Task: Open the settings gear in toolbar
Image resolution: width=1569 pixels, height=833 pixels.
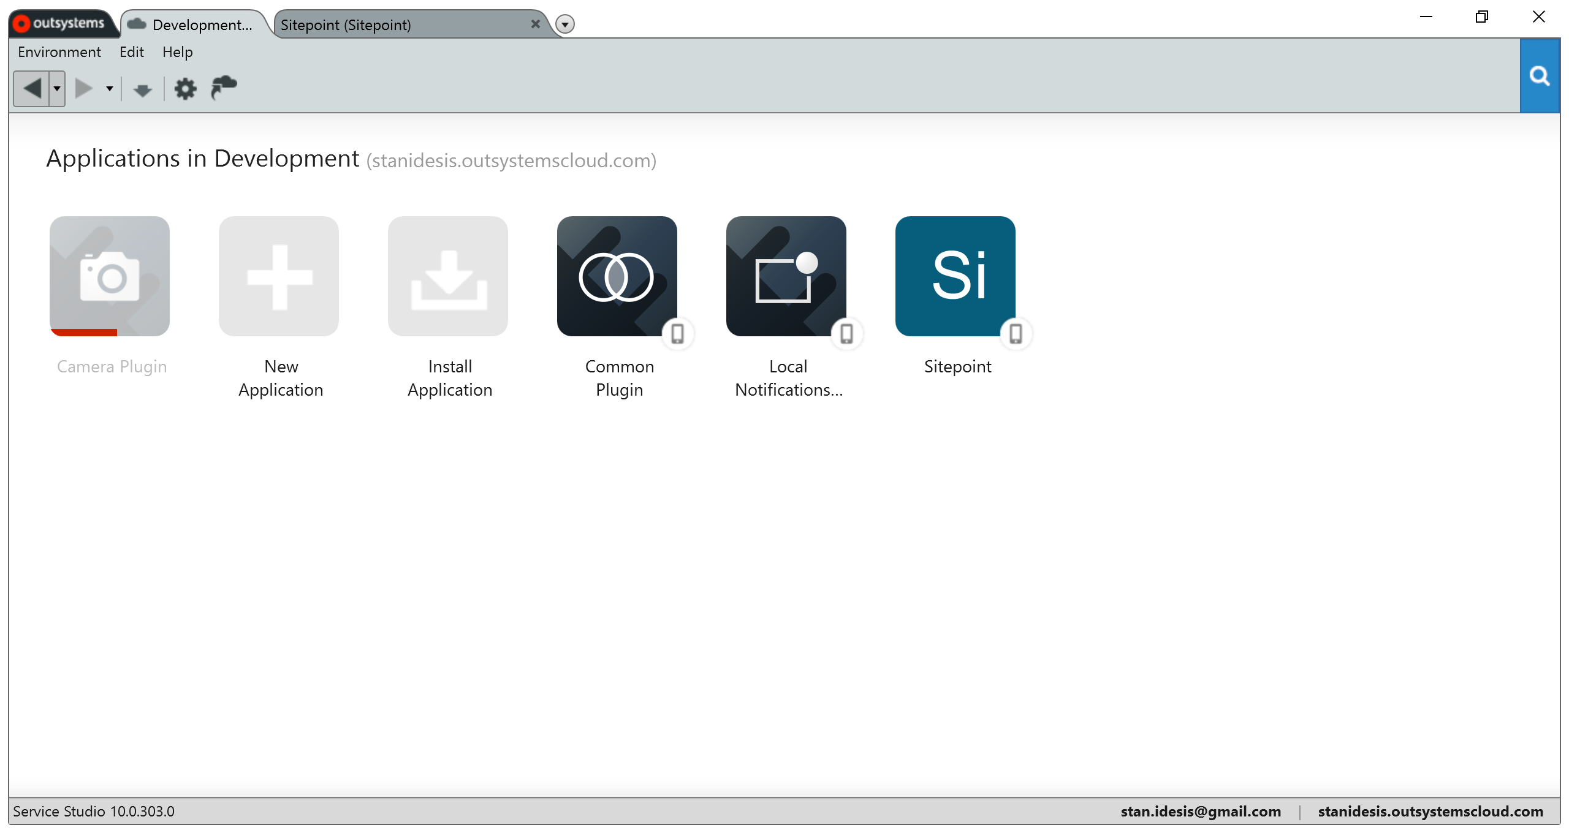Action: click(185, 89)
